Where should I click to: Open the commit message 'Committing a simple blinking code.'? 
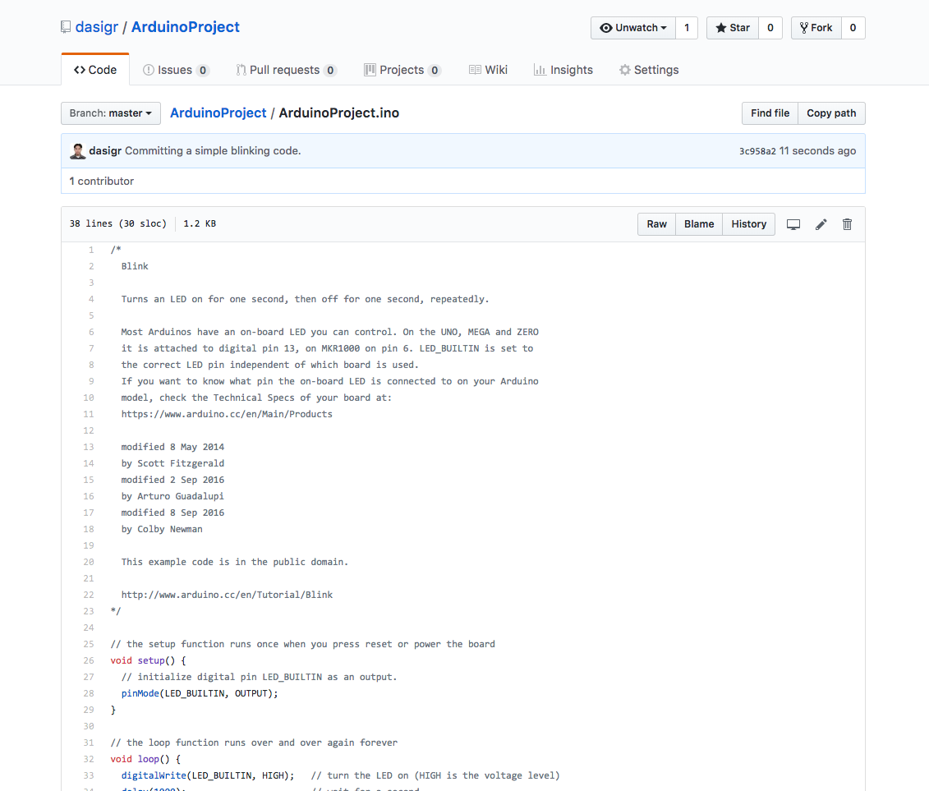point(214,151)
